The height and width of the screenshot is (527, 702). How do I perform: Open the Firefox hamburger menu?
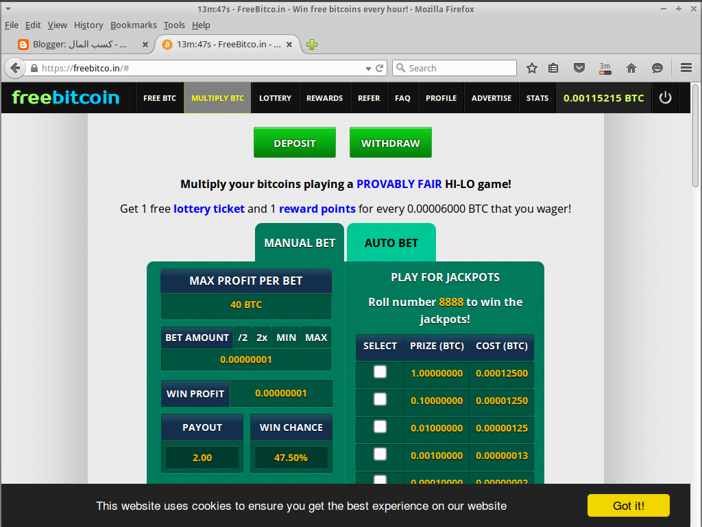686,68
